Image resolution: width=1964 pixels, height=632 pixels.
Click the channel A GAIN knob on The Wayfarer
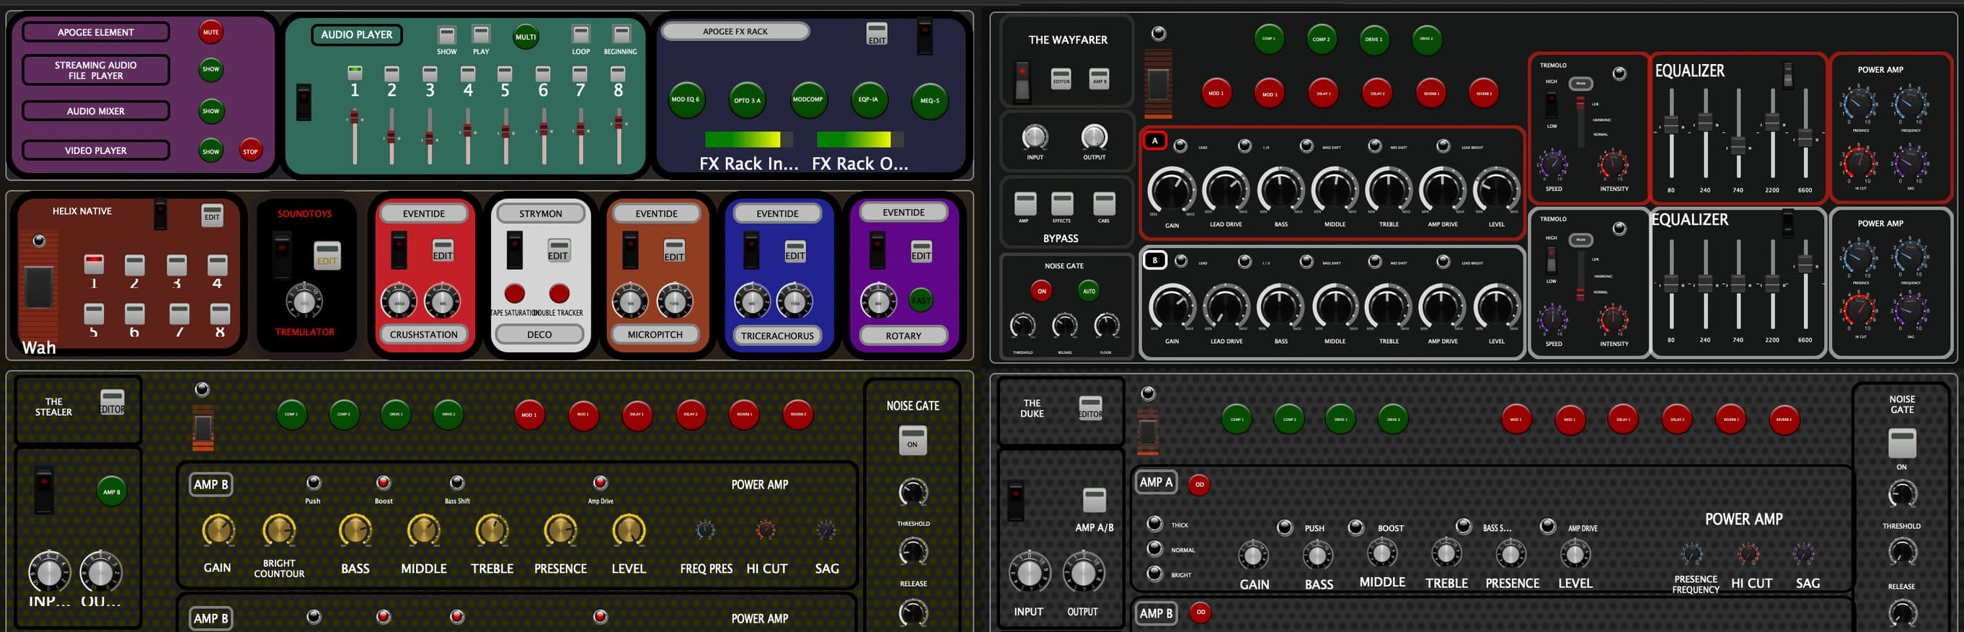(x=1172, y=190)
